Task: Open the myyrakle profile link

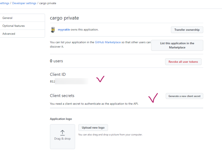Action: (64, 30)
